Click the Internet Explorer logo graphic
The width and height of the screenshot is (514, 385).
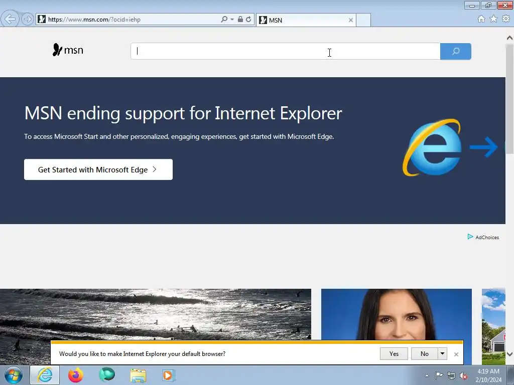coord(432,147)
